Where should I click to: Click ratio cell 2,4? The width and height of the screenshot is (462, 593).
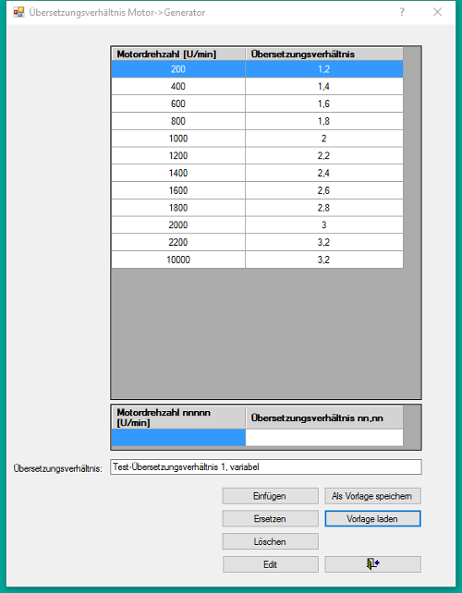pyautogui.click(x=324, y=174)
